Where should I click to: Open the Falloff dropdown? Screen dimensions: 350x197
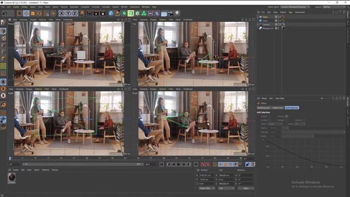(275, 124)
